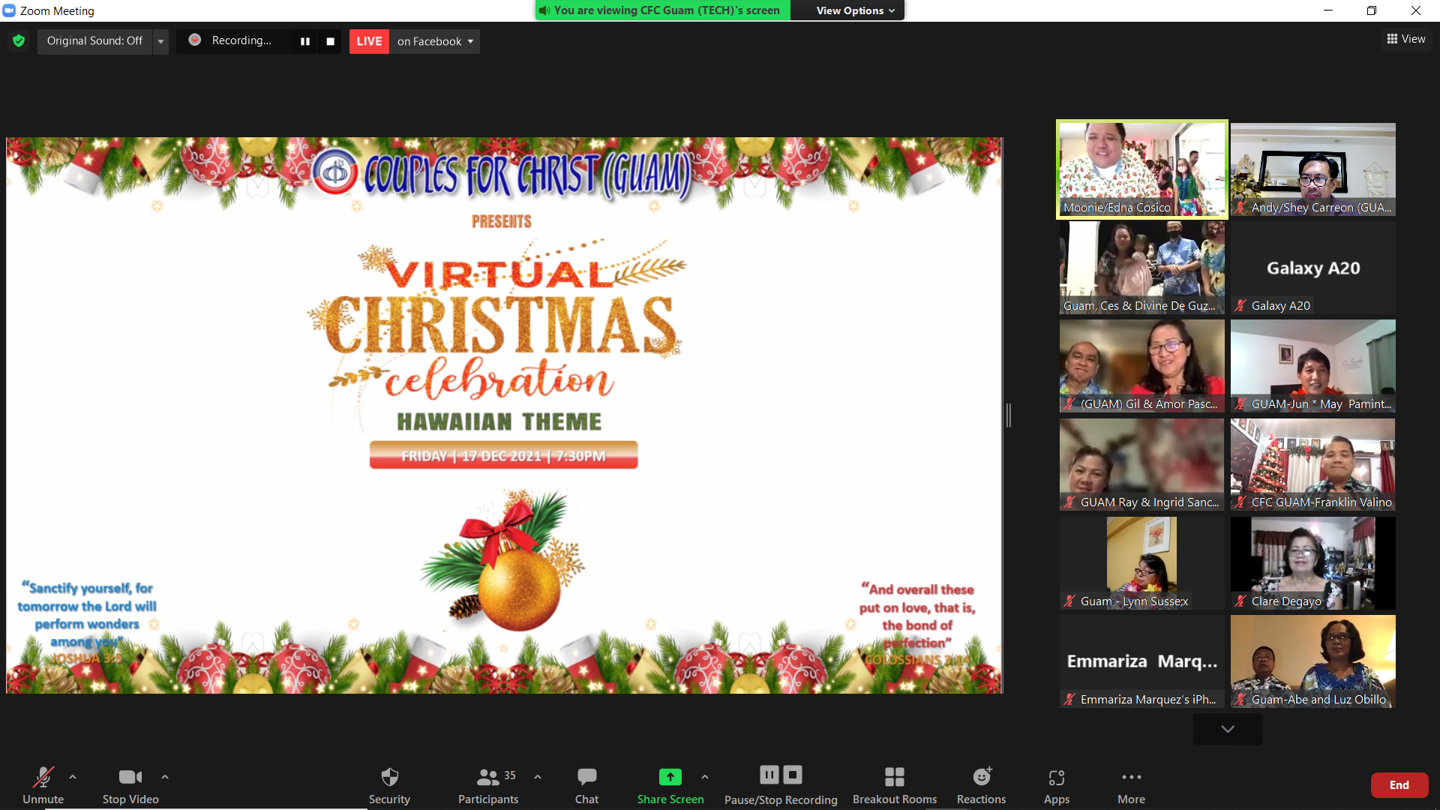Click muted mic icon on Galaxy A20 tile
The image size is (1440, 810).
tap(1240, 305)
